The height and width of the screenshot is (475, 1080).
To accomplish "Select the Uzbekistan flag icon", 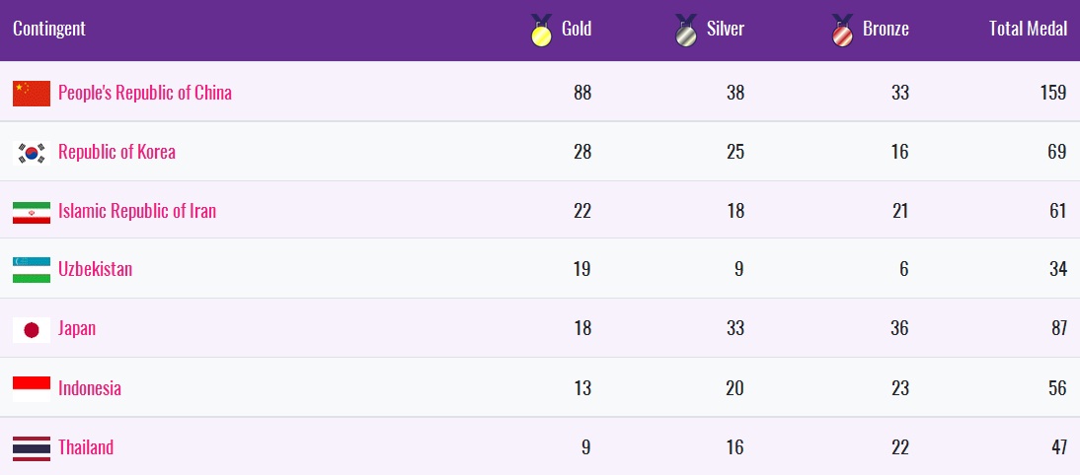I will point(32,270).
